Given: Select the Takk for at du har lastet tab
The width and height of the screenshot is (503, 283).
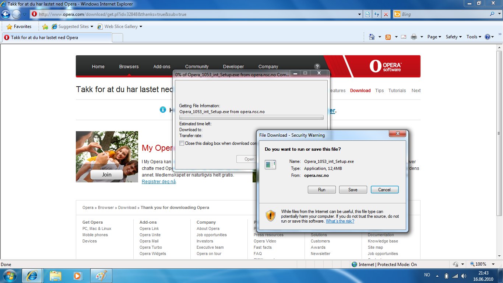Looking at the screenshot, I should 57,37.
